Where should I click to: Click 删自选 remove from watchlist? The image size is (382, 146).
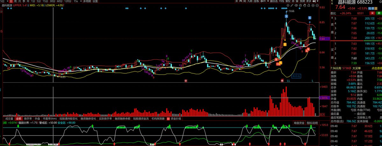pos(274,2)
